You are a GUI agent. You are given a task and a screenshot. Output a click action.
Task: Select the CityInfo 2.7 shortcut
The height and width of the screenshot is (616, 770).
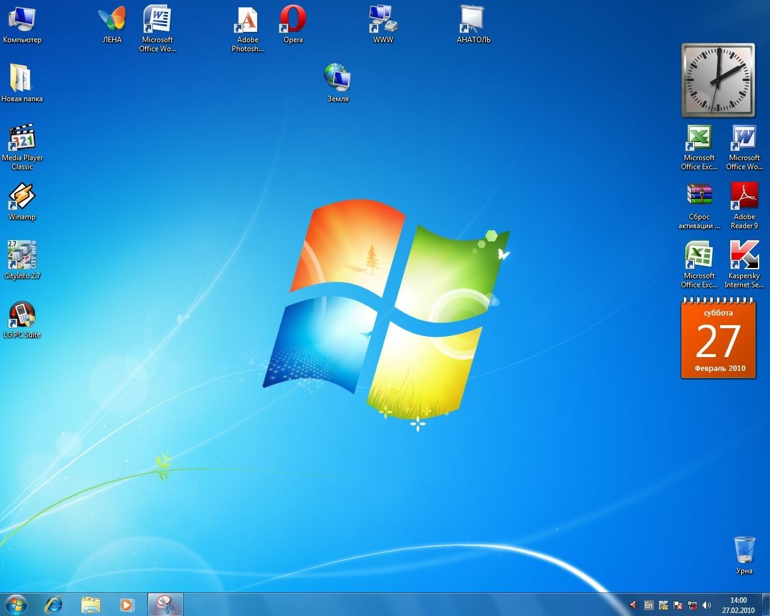(x=22, y=260)
